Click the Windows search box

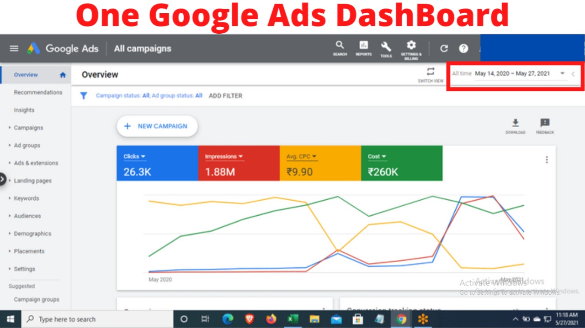coord(97,319)
